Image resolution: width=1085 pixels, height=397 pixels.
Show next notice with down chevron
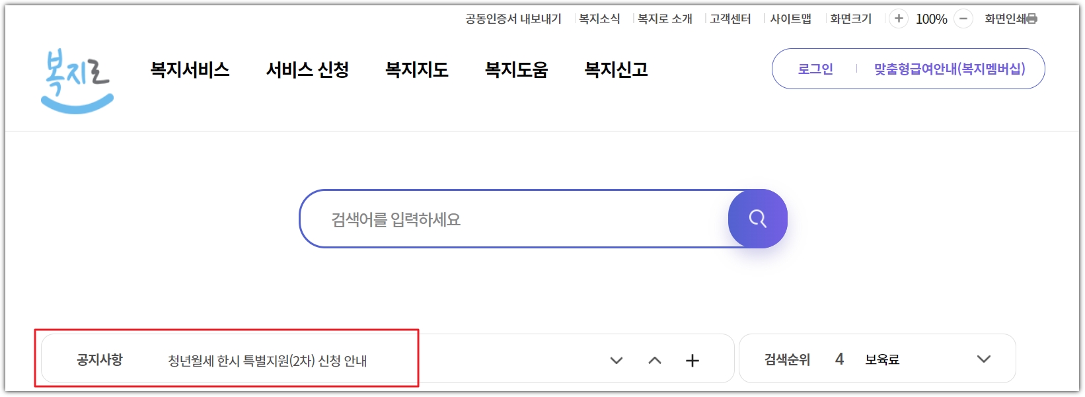point(617,360)
